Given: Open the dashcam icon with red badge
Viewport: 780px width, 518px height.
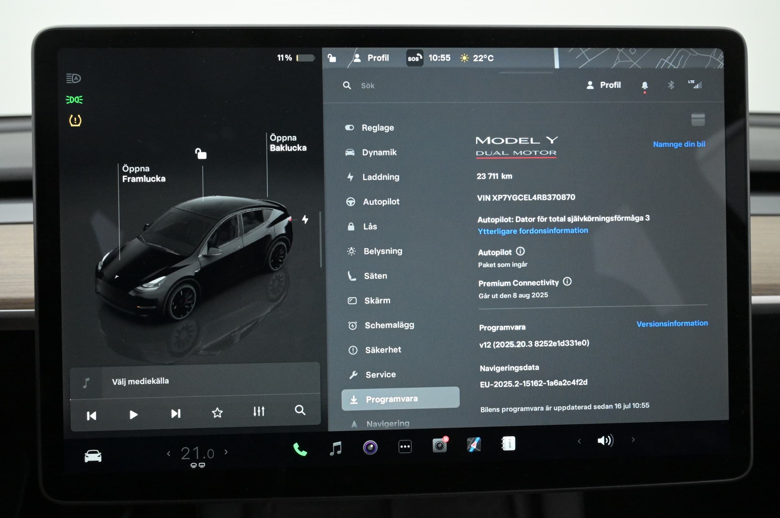Looking at the screenshot, I should (x=440, y=445).
